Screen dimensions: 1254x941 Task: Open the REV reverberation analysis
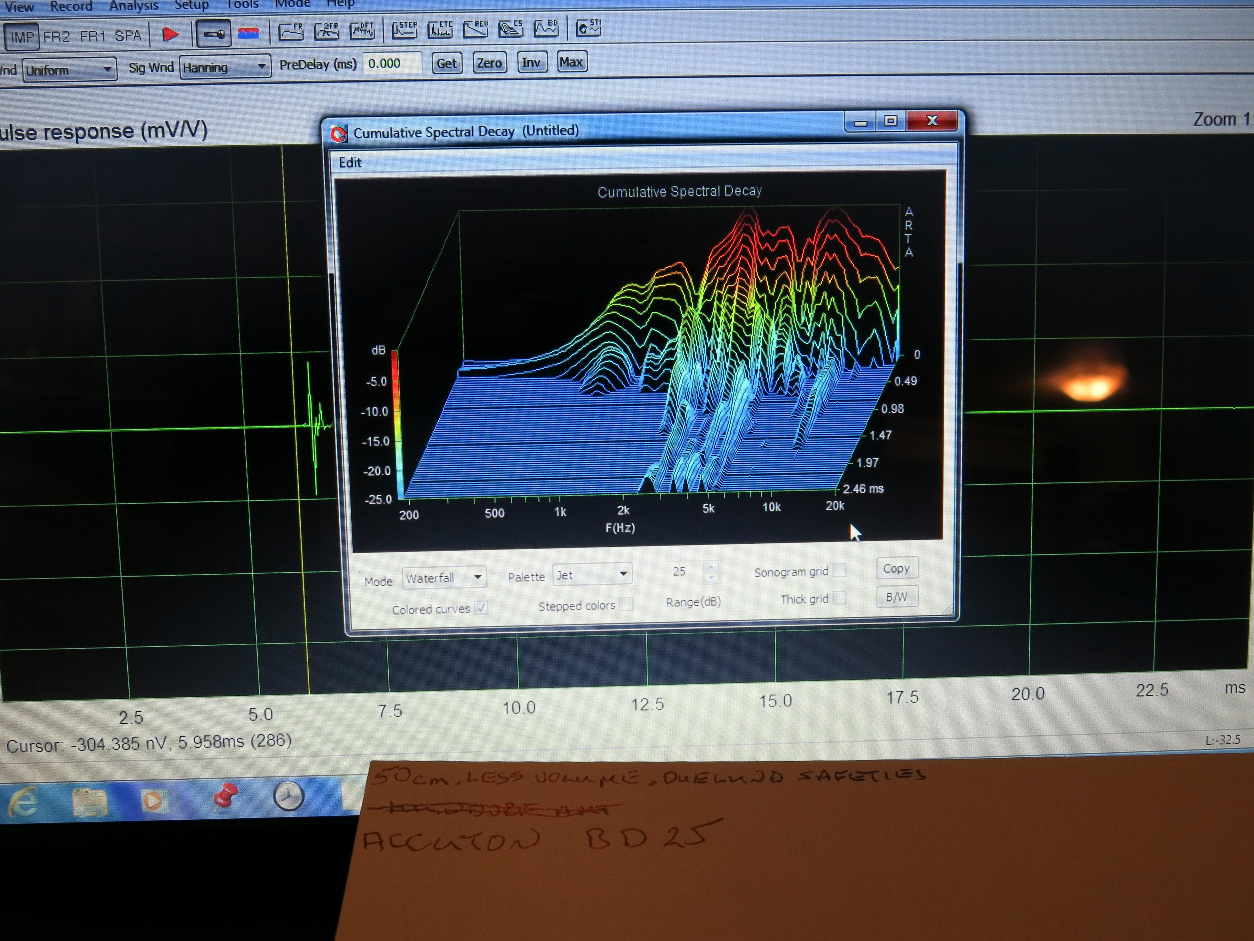[475, 29]
